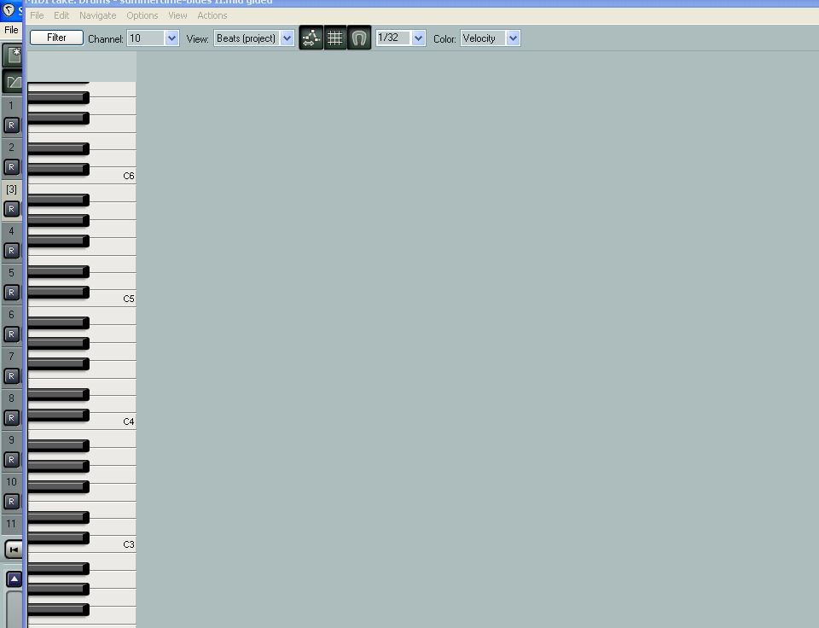Click the C3 piano key
This screenshot has height=628, width=819.
[113, 544]
